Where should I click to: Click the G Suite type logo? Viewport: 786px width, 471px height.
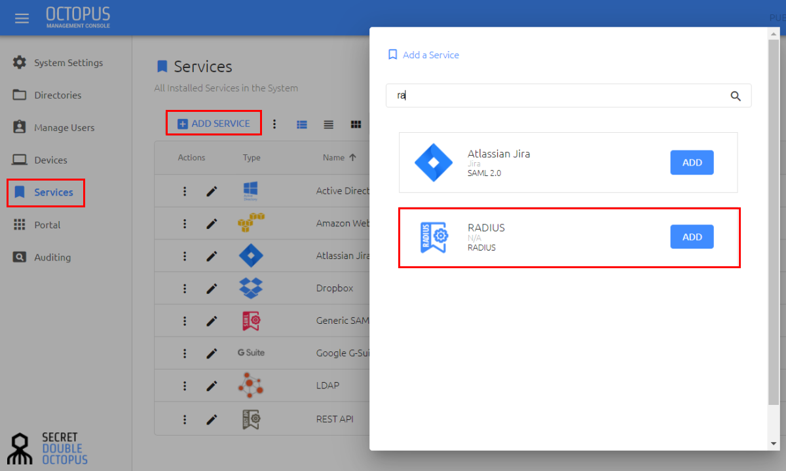(251, 353)
